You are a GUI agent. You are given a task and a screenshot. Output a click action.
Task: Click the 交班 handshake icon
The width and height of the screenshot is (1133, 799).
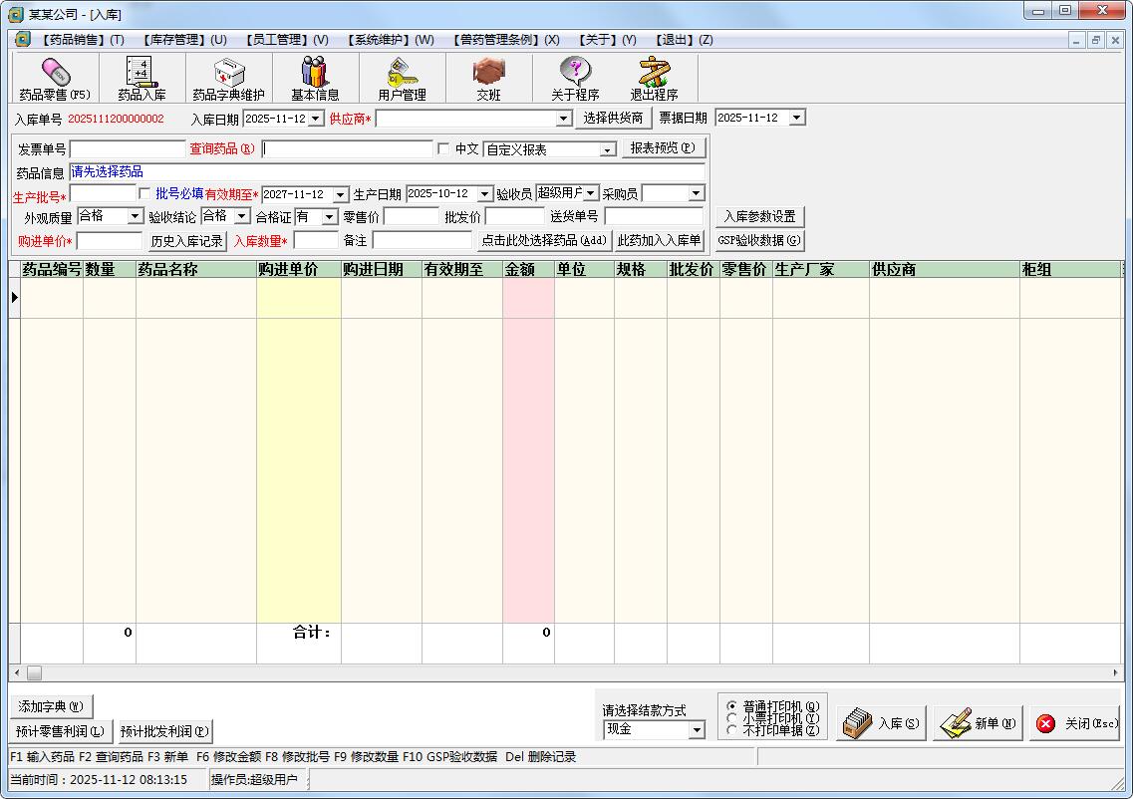pyautogui.click(x=488, y=78)
